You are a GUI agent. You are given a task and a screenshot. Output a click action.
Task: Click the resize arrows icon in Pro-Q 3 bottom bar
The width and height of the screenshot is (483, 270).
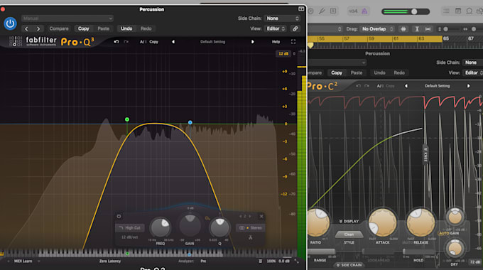pyautogui.click(x=296, y=261)
